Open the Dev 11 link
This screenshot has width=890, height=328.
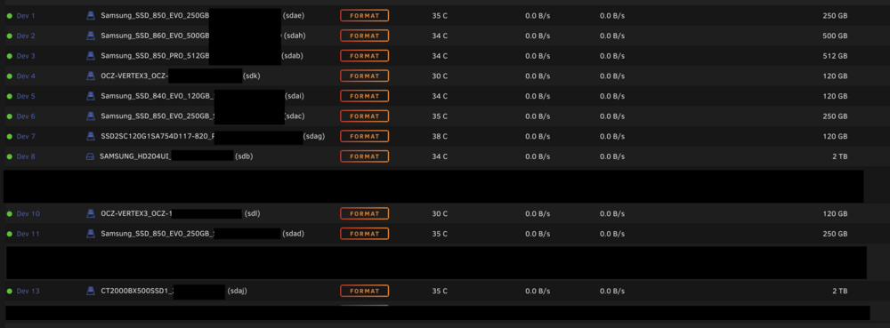[28, 234]
